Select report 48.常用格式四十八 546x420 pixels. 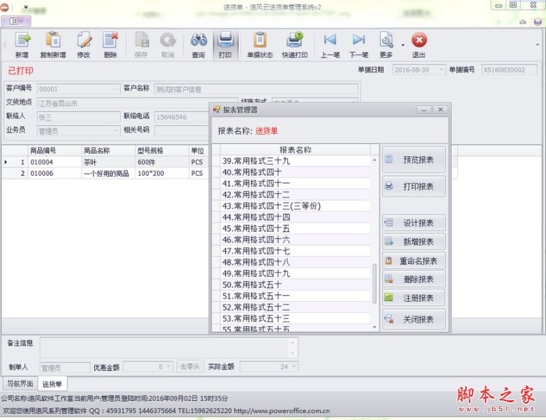296,262
